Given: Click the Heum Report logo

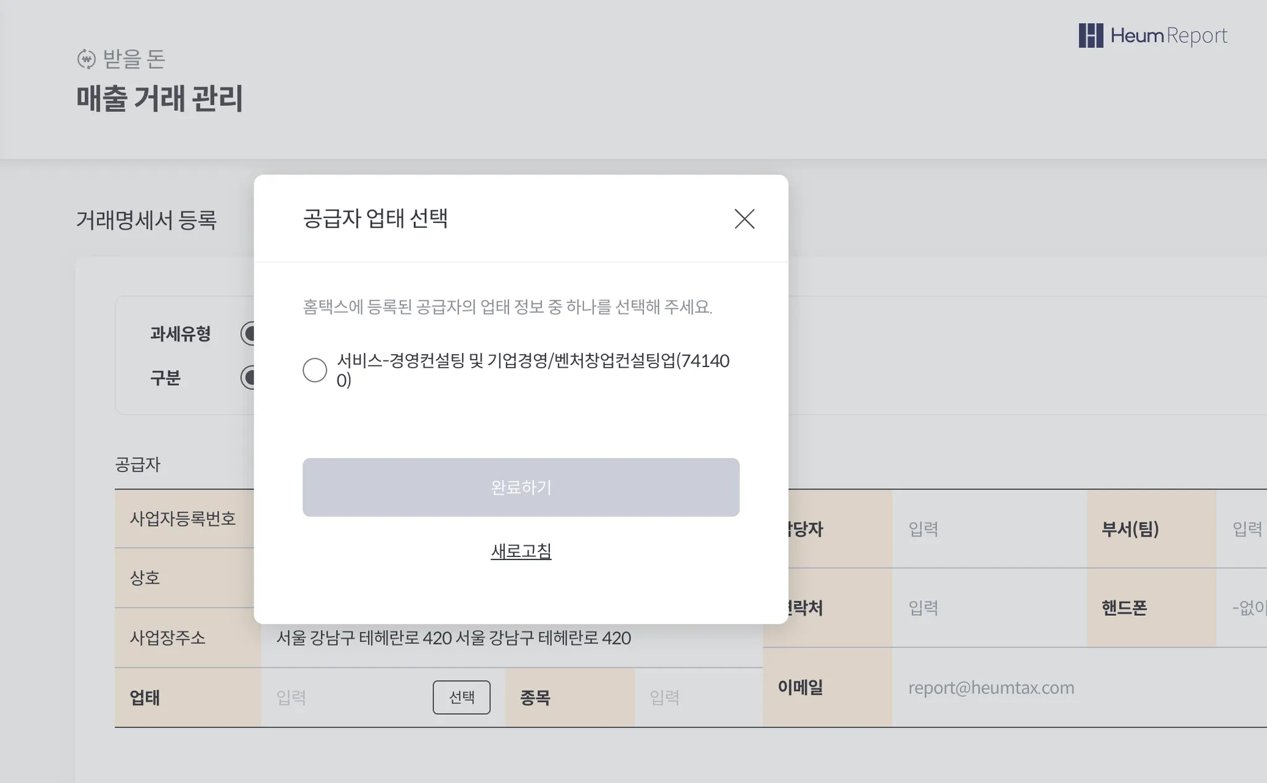Looking at the screenshot, I should tap(1153, 36).
